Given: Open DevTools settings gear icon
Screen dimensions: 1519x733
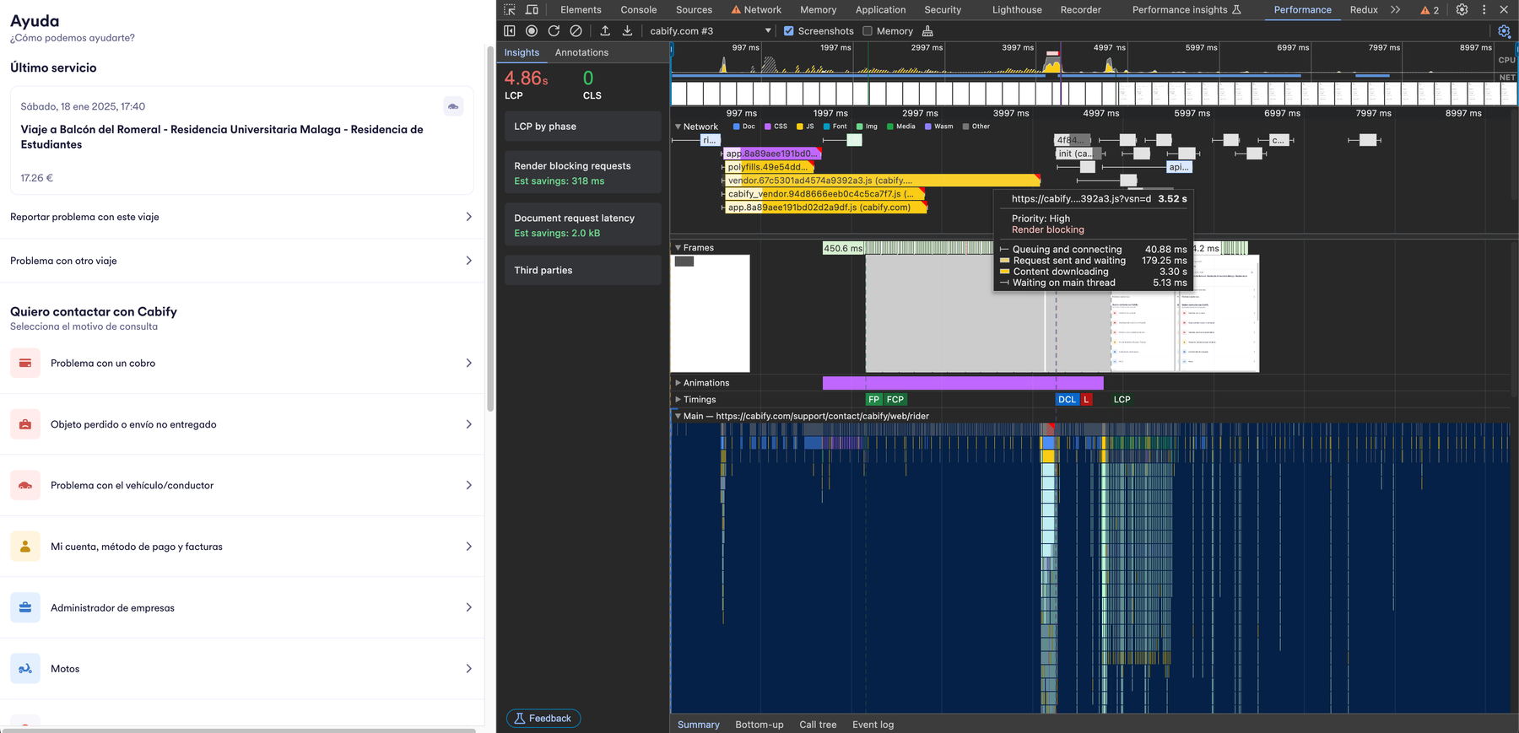Looking at the screenshot, I should [1462, 10].
